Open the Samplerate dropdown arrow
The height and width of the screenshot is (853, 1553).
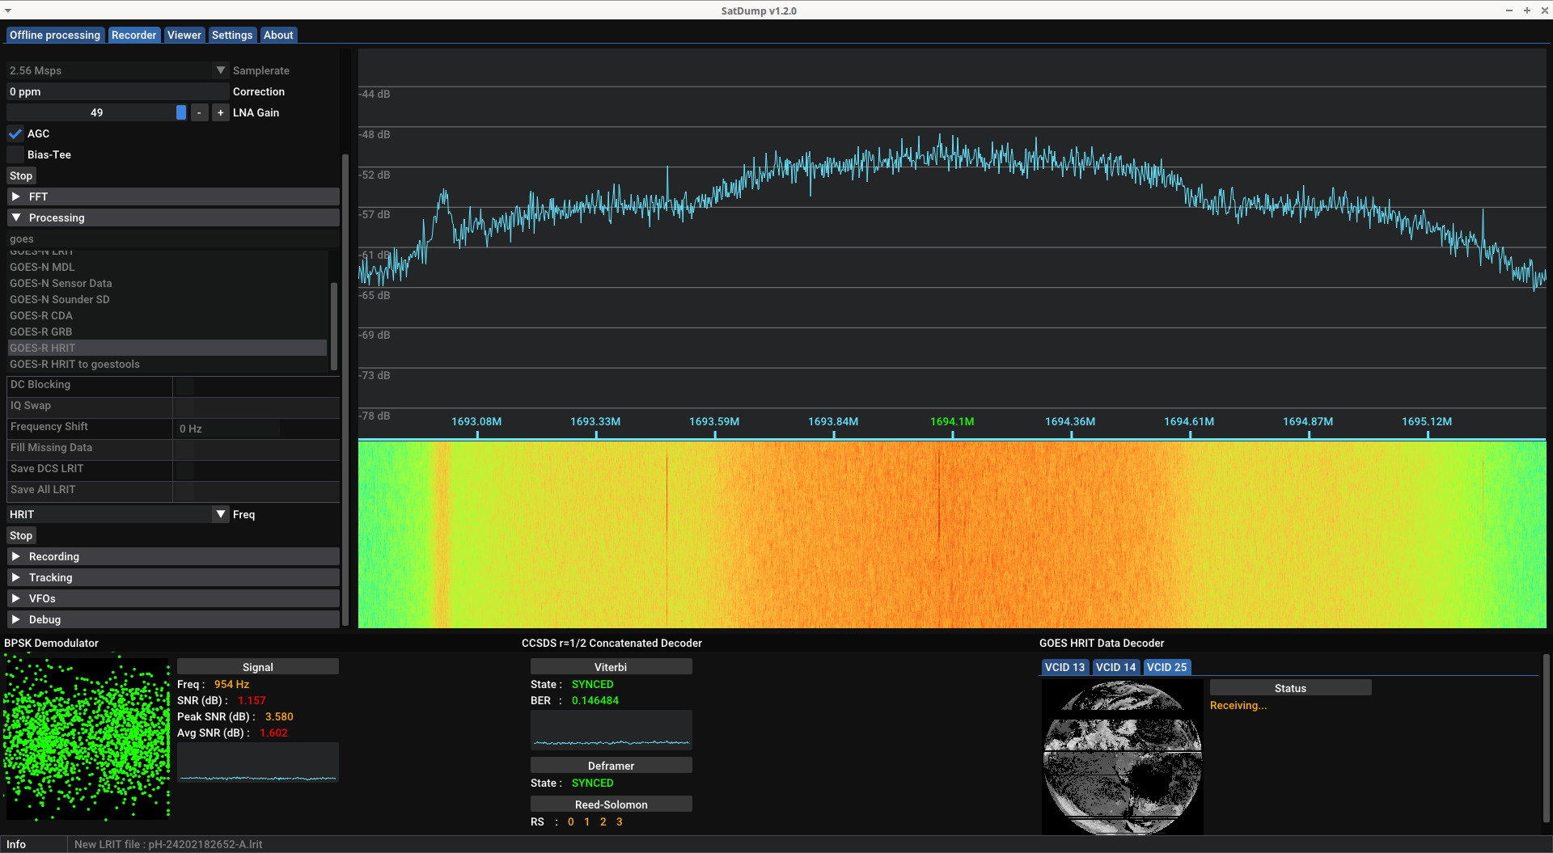pyautogui.click(x=221, y=70)
